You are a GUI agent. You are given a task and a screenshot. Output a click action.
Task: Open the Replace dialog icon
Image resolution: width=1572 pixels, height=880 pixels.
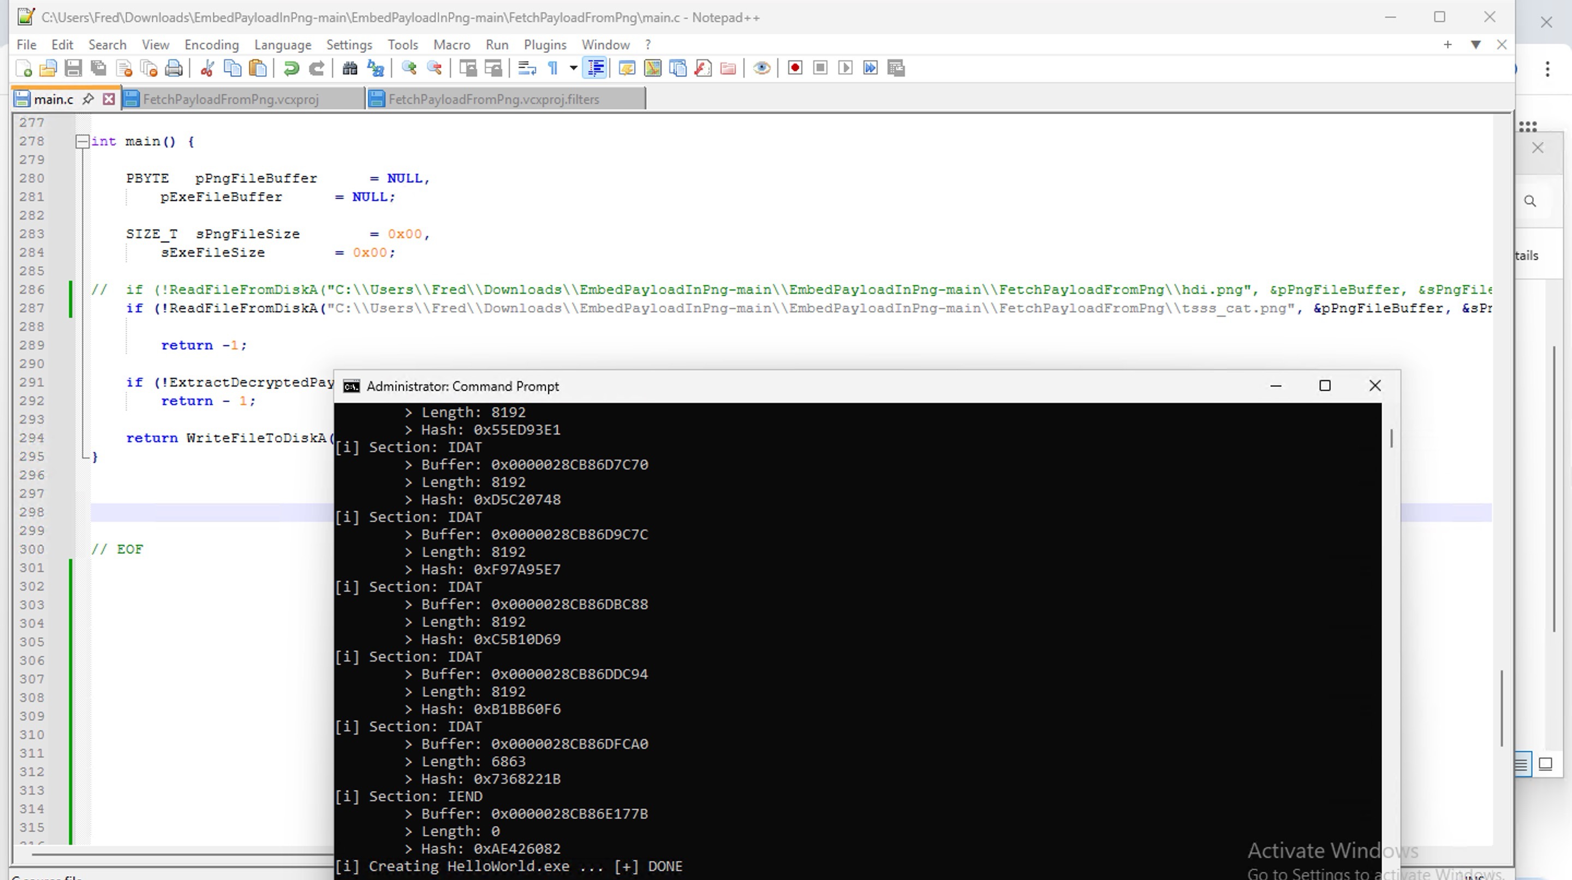(376, 68)
